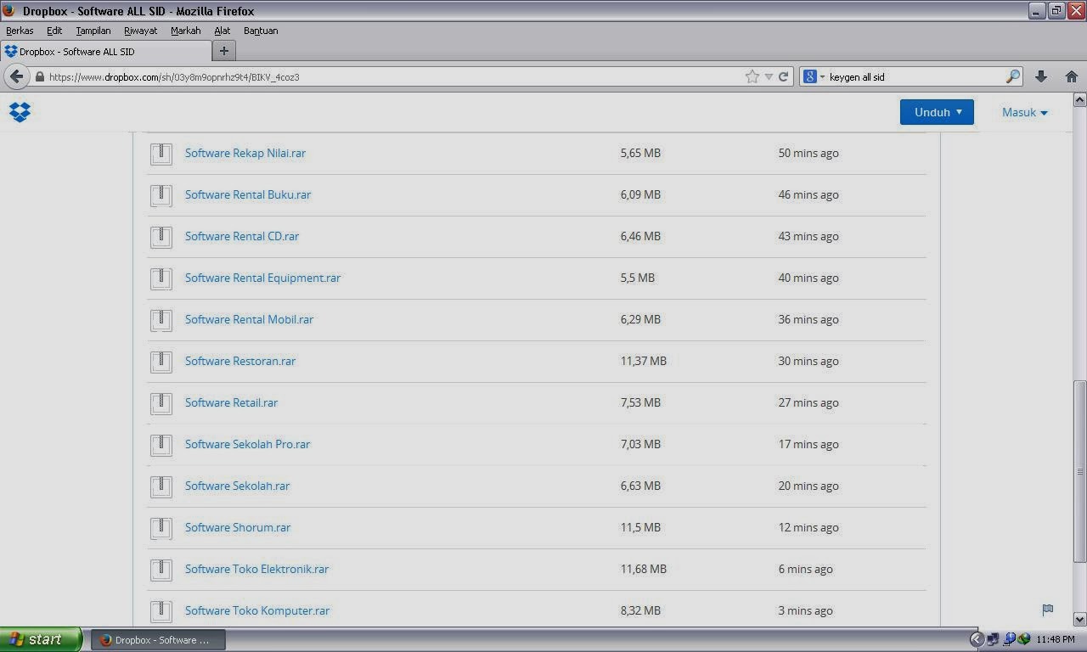The height and width of the screenshot is (652, 1087).
Task: Open the Windows start button
Action: [41, 639]
